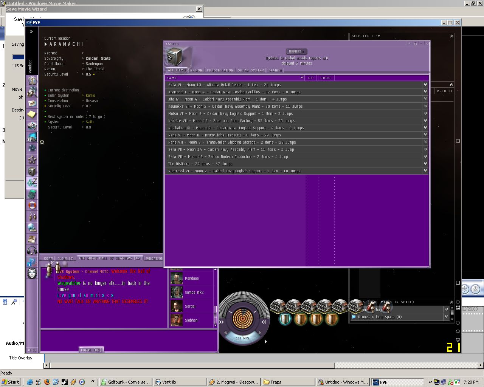This screenshot has width=484, height=387.
Task: Click the Saila VII Caldari Navy Assembly Plant row
Action: point(297,149)
